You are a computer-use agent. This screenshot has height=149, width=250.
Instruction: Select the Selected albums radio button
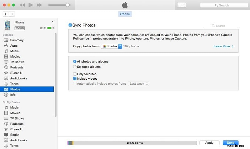75,67
